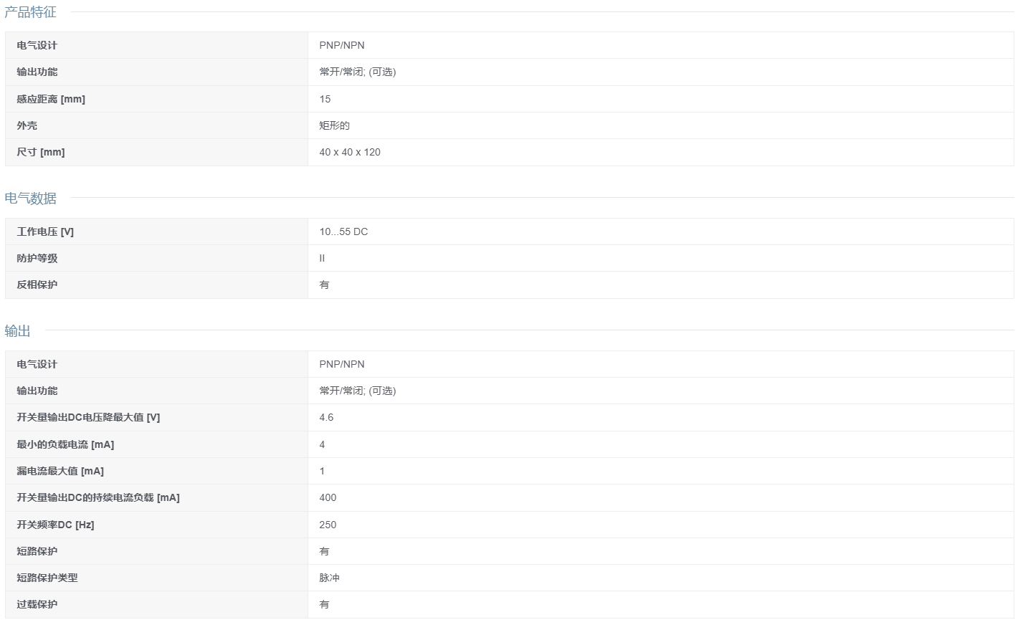This screenshot has height=635, width=1023.
Task: Click the 防护等级 label
Action: [x=37, y=258]
